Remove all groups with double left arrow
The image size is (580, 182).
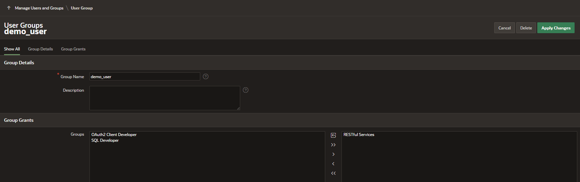(x=333, y=173)
